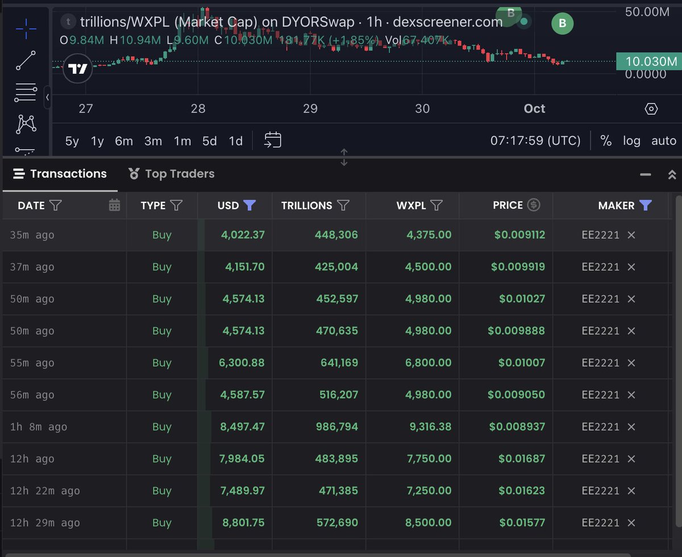Open timezone menu at 07:17:59 (UTC)
Screen dimensions: 682x557
point(535,140)
